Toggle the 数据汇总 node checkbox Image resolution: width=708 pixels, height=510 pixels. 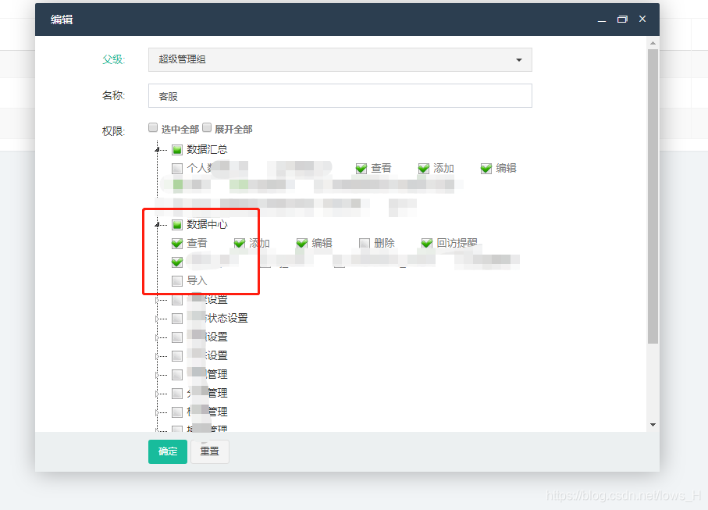(177, 149)
